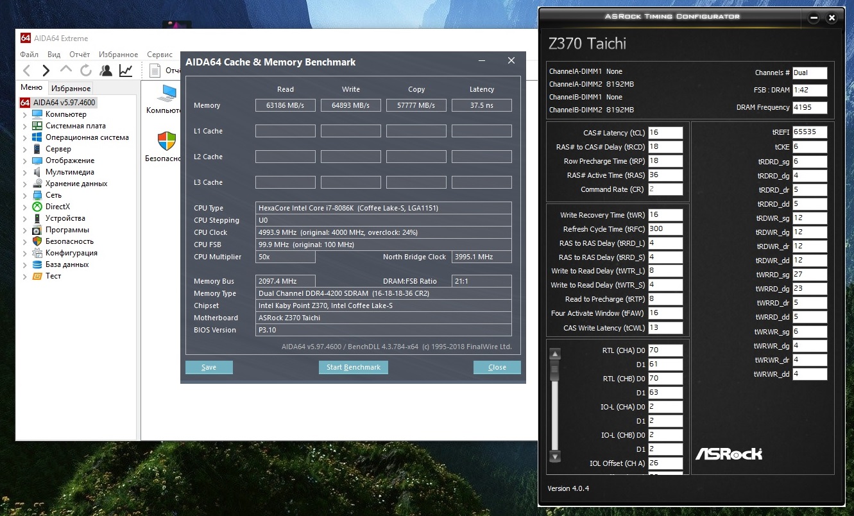Expand the Устройства node

(25, 218)
